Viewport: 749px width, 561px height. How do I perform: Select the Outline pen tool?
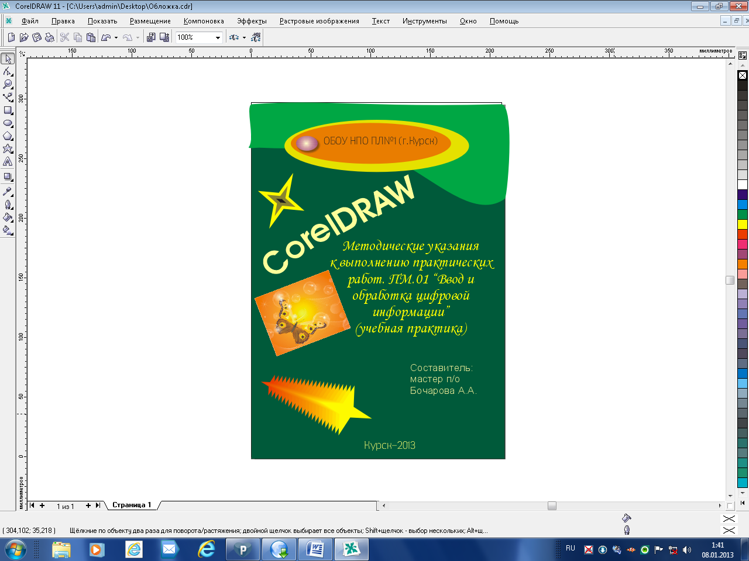pos(8,205)
